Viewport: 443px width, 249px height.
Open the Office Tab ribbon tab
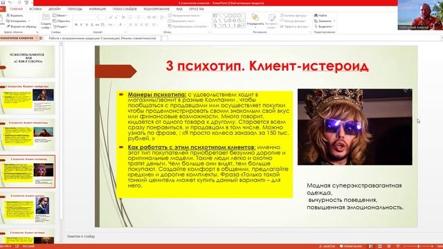(x=196, y=9)
